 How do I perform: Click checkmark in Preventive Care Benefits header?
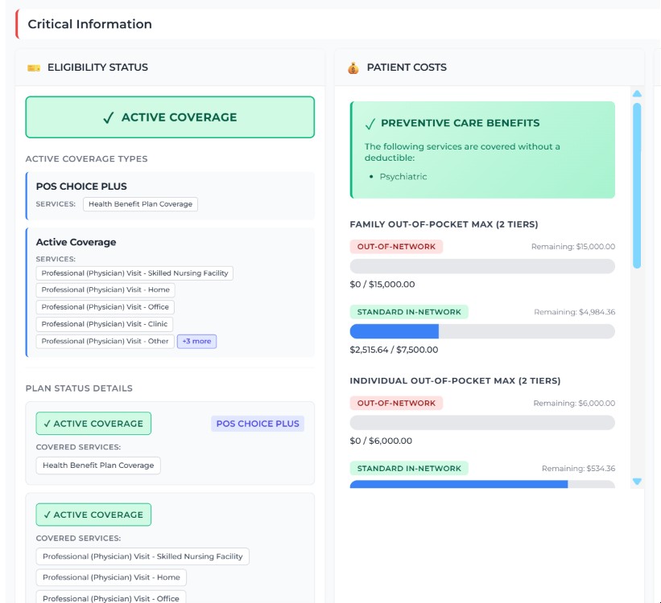pos(370,124)
